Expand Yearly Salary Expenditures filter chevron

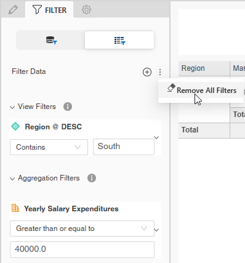[156, 230]
